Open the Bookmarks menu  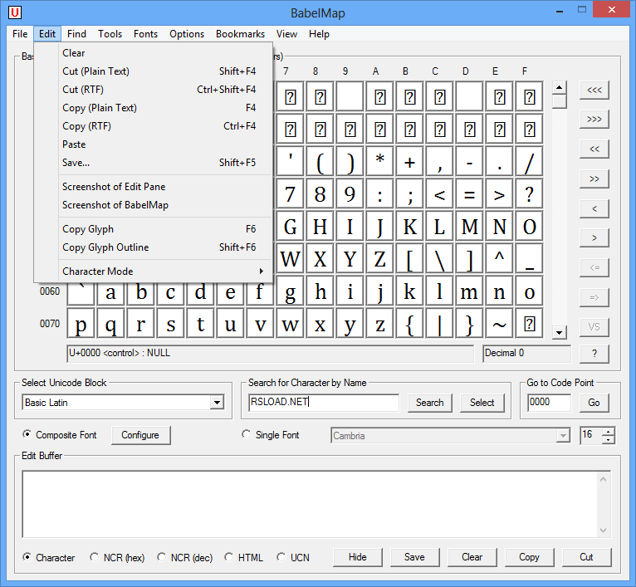click(x=240, y=34)
